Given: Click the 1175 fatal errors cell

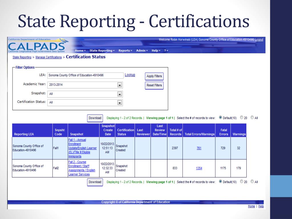Looking at the screenshot, I should click(223, 168).
